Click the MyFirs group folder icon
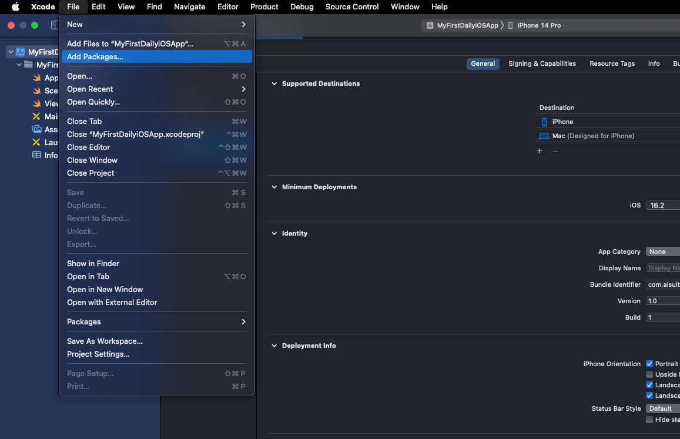Viewport: 680px width, 439px height. [29, 65]
